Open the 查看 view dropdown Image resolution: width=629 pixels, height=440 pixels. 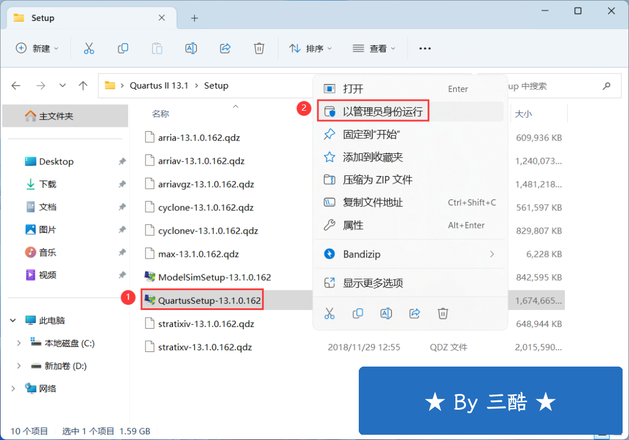374,48
